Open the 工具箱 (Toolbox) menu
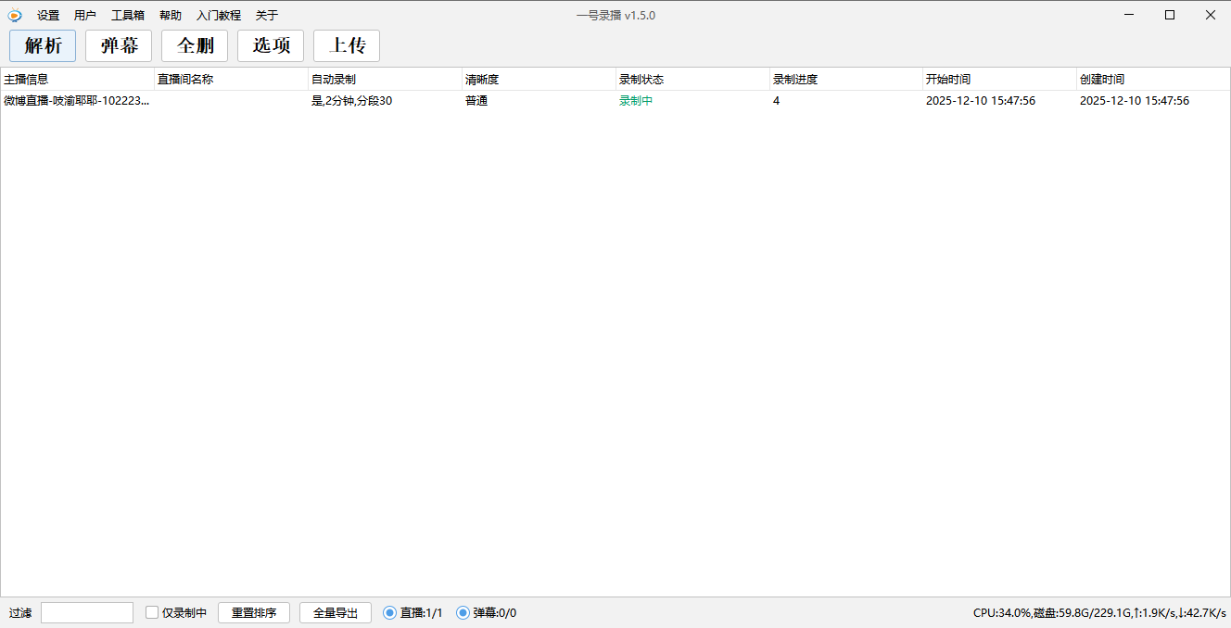Image resolution: width=1231 pixels, height=628 pixels. coord(127,15)
